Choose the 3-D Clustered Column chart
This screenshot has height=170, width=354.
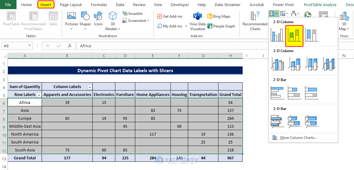(277, 64)
